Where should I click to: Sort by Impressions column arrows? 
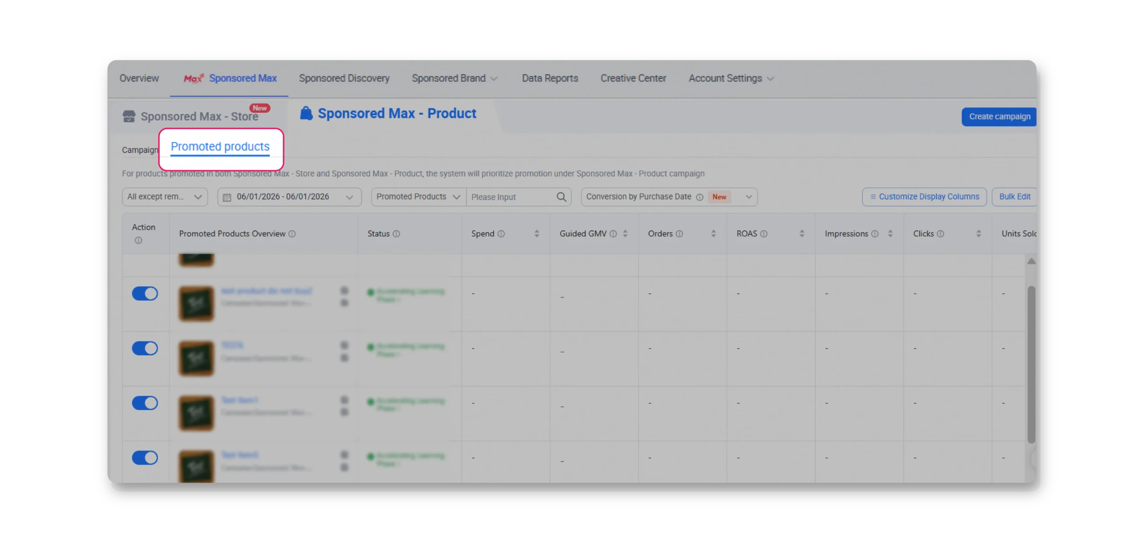pyautogui.click(x=890, y=234)
